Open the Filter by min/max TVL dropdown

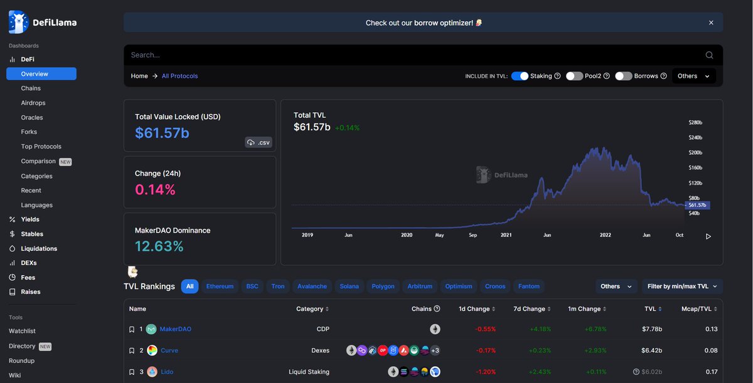pos(682,286)
